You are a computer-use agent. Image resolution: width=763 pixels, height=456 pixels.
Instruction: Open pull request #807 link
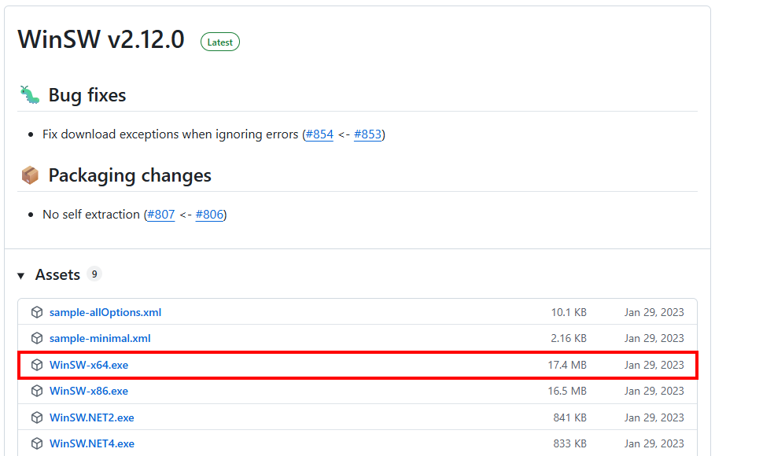tap(160, 215)
